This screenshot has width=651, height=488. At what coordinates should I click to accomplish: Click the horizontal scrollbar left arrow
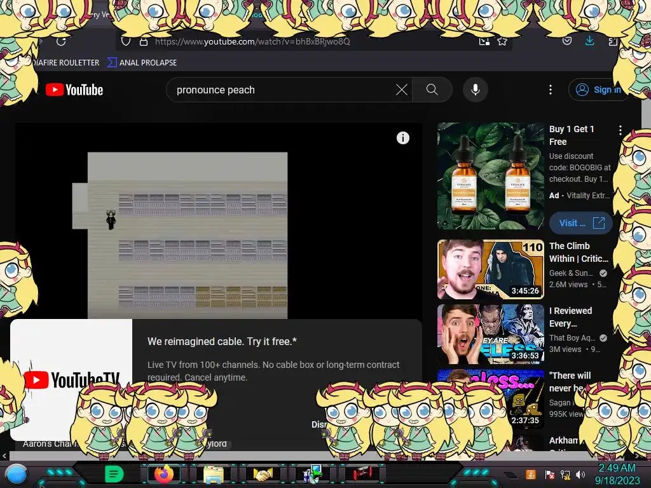point(4,456)
